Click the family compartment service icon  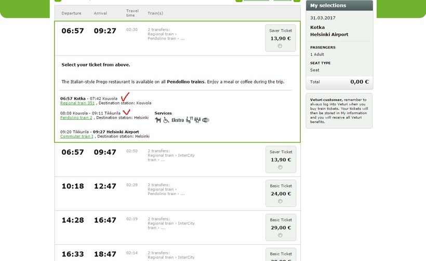tap(197, 120)
